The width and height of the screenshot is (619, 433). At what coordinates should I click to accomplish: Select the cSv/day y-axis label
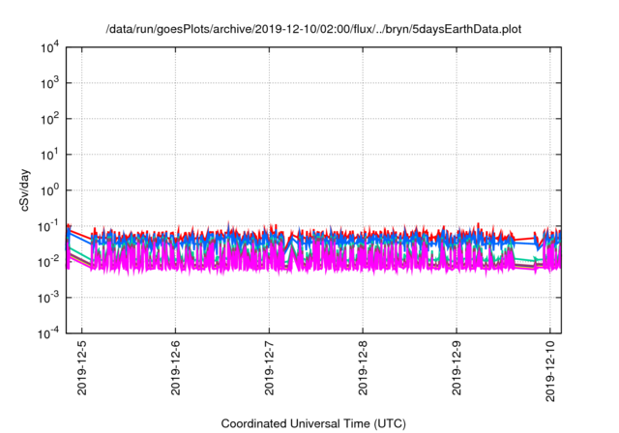tap(25, 190)
